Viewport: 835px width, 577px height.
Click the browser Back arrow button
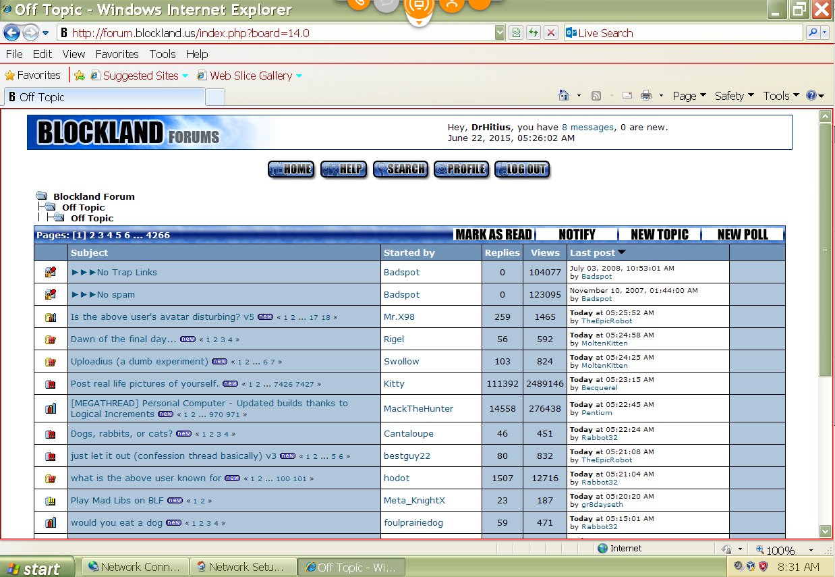[x=11, y=32]
